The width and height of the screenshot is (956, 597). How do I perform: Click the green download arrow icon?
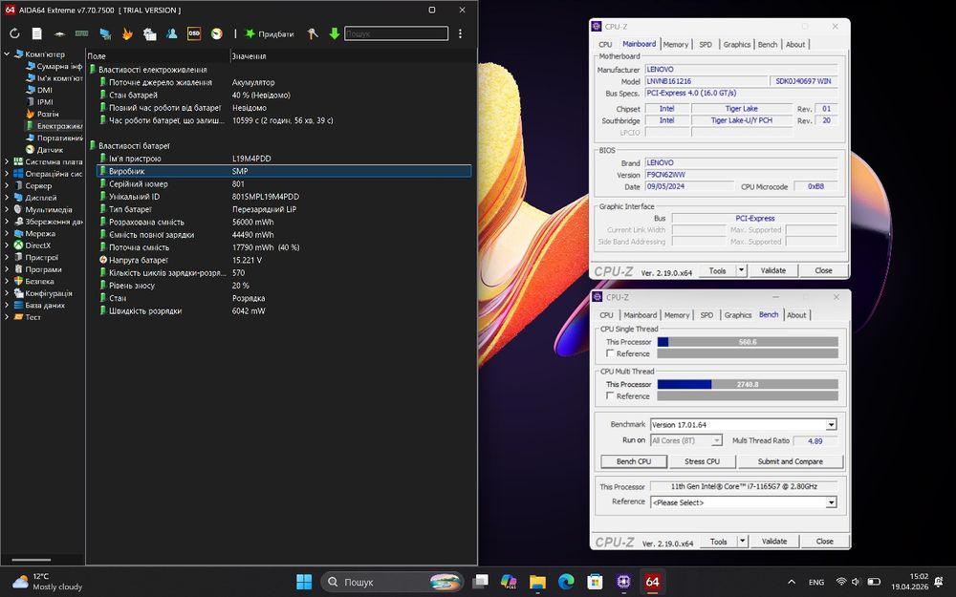coord(334,34)
